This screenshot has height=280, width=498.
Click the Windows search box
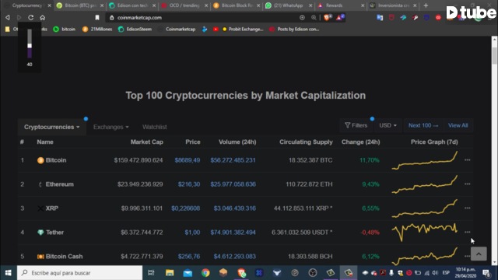(x=79, y=273)
